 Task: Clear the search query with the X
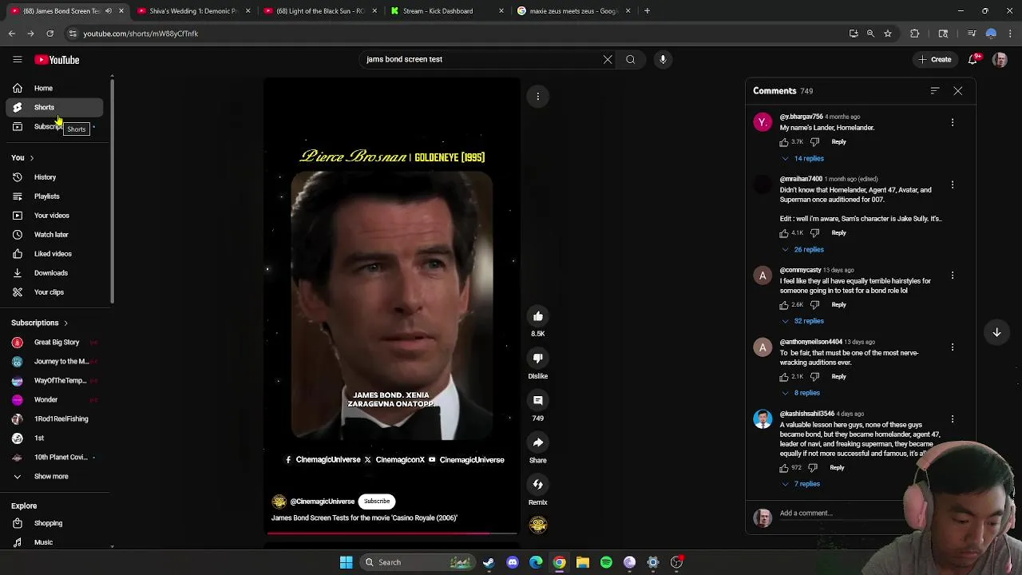point(608,59)
